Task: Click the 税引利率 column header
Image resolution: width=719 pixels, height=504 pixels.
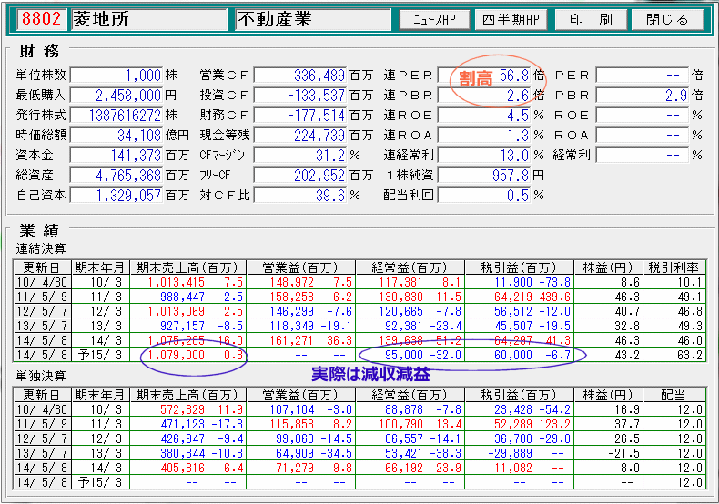Action: click(674, 267)
